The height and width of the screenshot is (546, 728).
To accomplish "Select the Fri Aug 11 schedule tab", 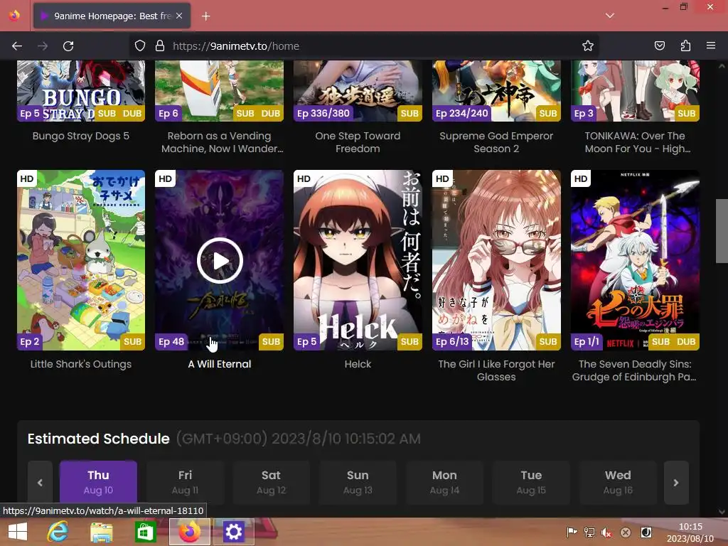I will click(185, 482).
